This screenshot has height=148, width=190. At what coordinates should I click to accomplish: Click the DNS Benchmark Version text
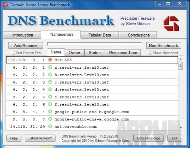click(90, 136)
